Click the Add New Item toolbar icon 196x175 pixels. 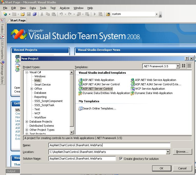point(14,14)
